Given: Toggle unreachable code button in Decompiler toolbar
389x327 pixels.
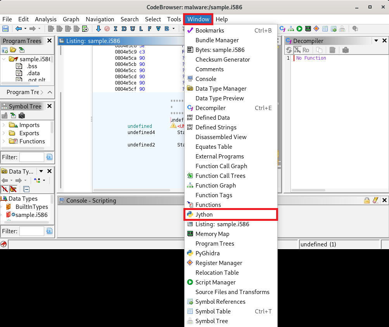Looking at the screenshot, I should 297,50.
